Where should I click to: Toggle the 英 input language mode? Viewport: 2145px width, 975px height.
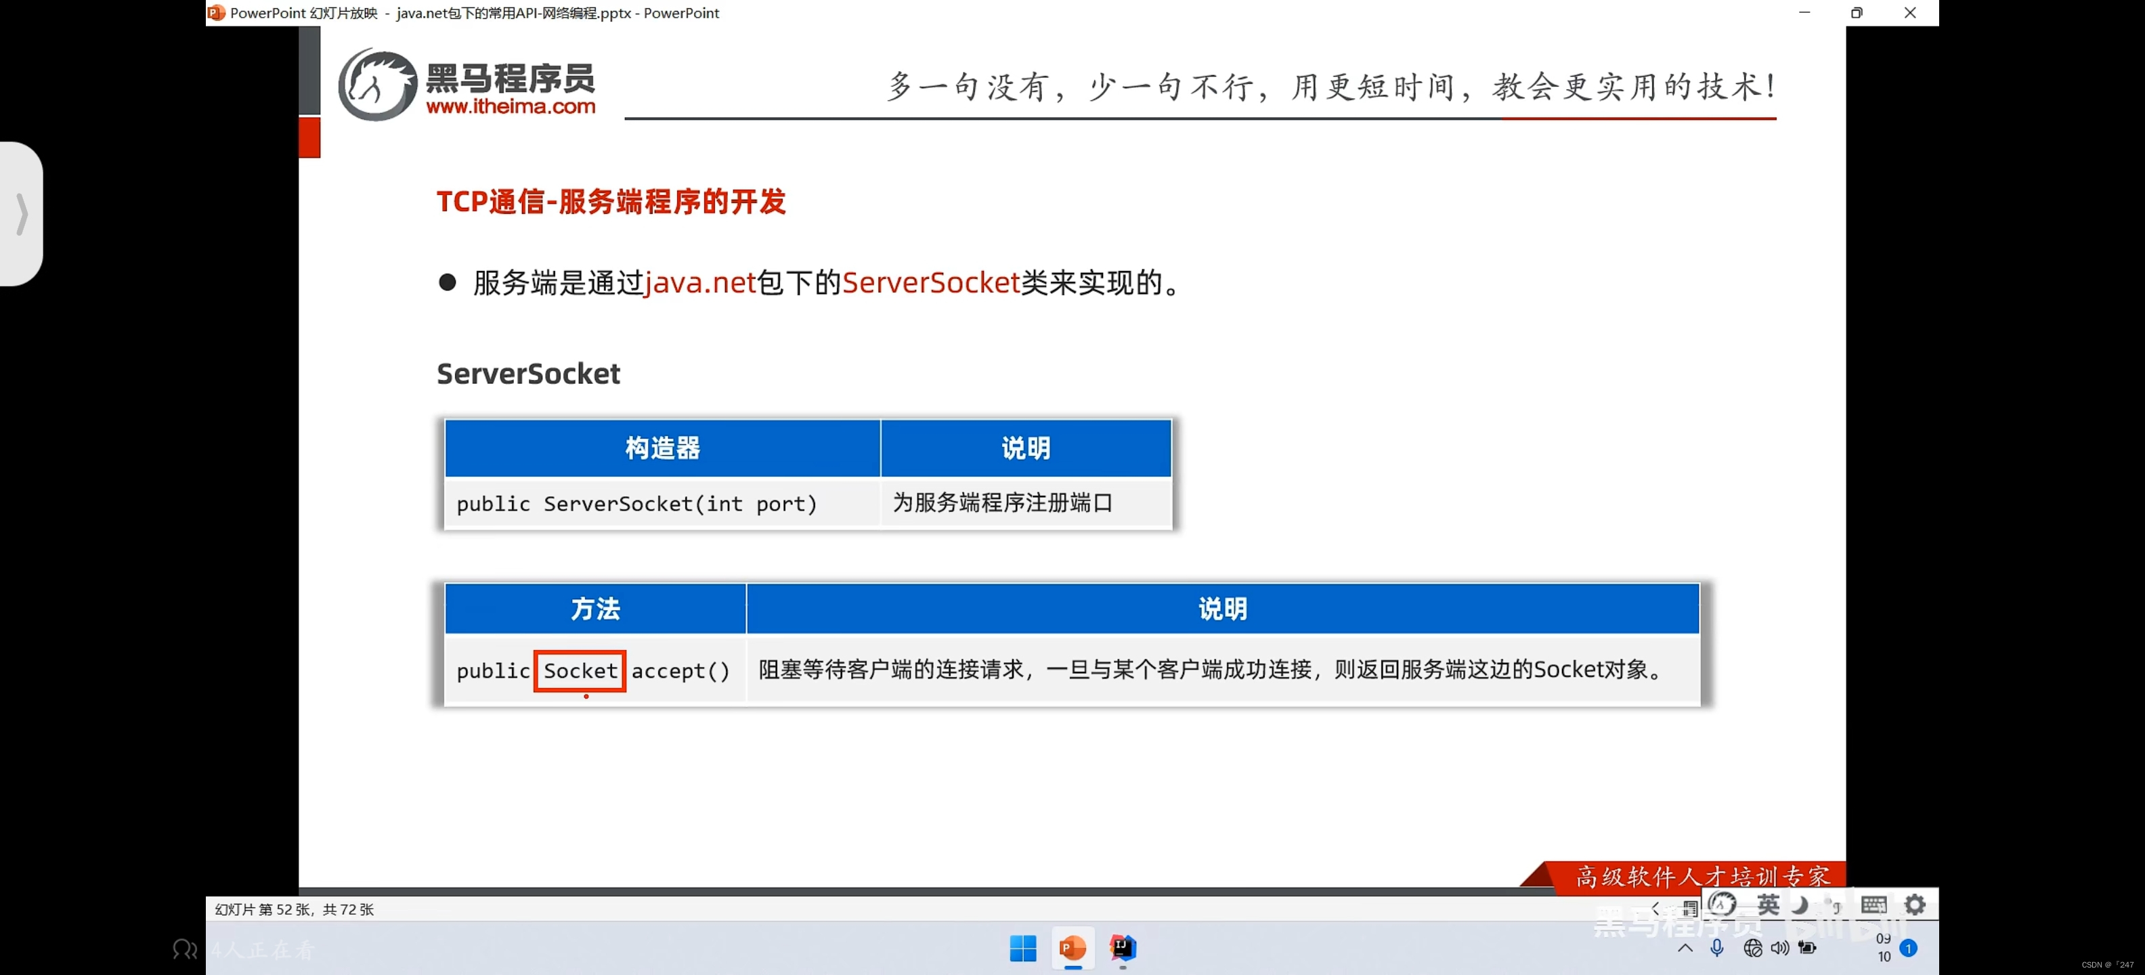click(1768, 904)
